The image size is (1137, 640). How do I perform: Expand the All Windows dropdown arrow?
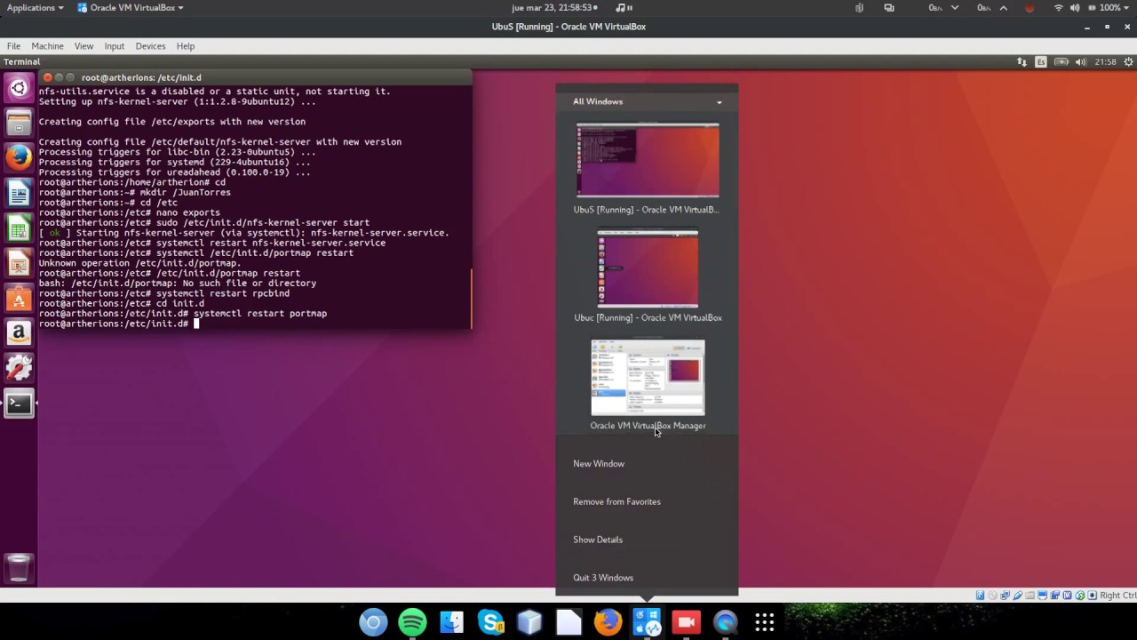[720, 102]
